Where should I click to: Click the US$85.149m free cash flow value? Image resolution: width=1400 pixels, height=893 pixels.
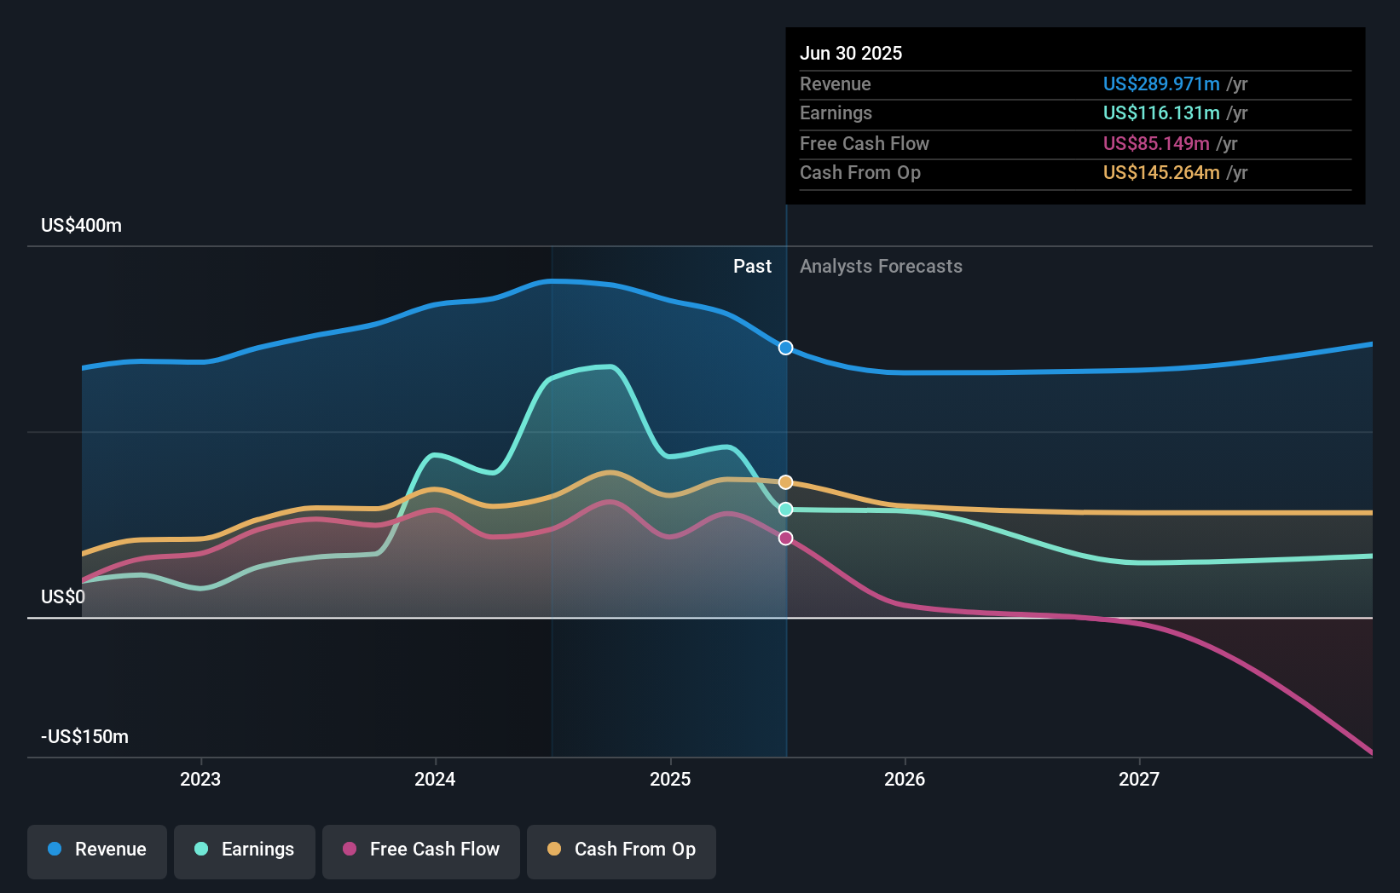(1156, 143)
